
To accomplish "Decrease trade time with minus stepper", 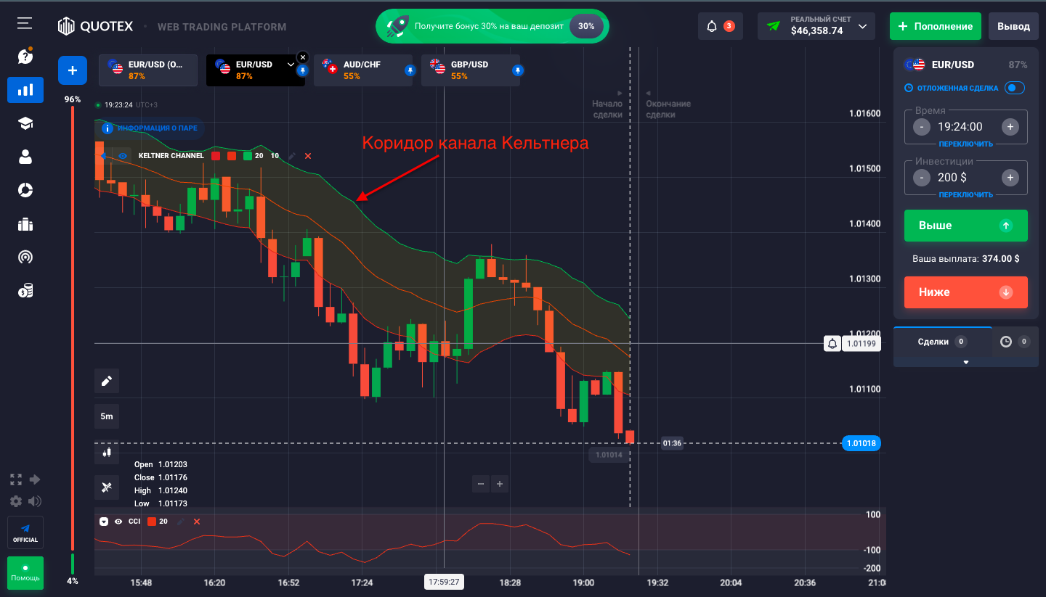I will tap(922, 127).
